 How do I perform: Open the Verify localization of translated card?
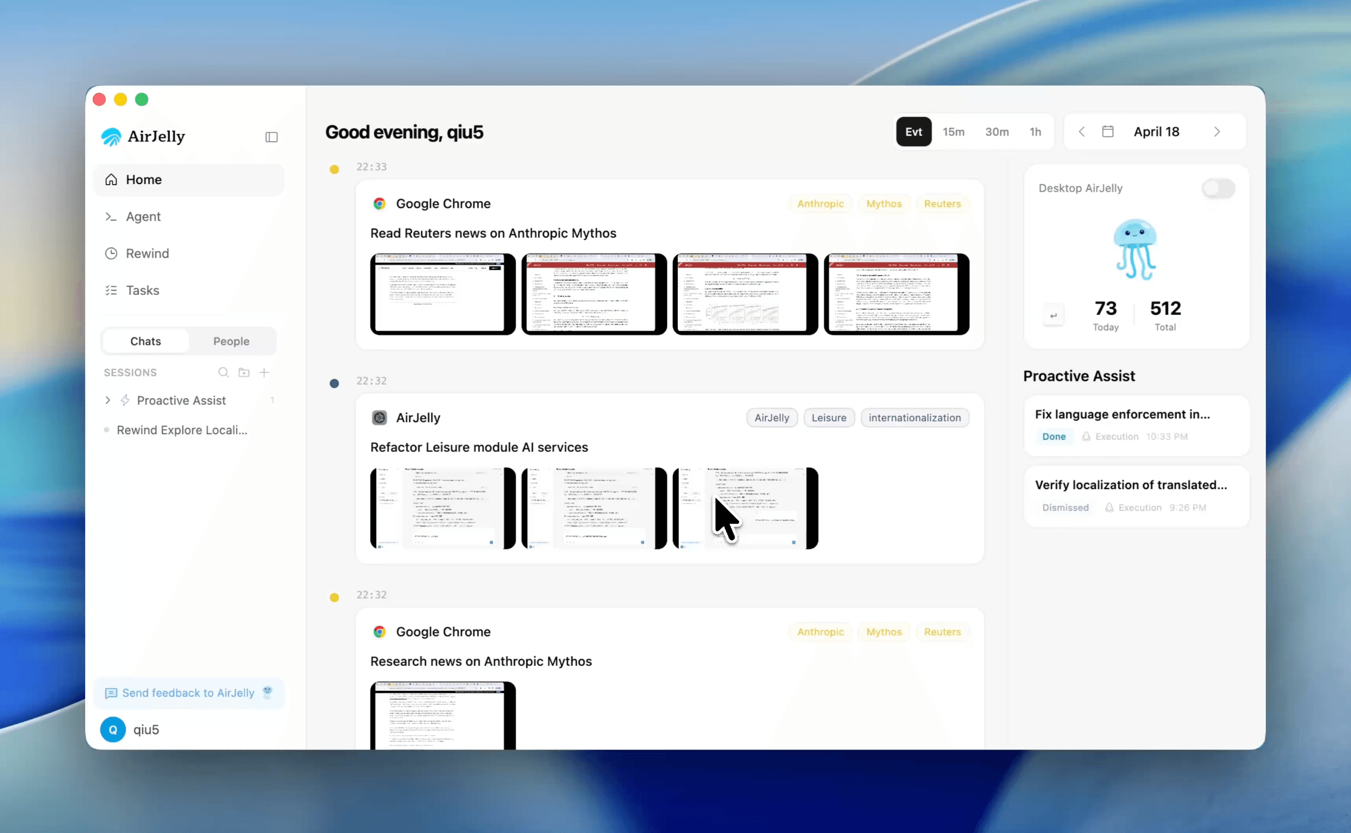(x=1136, y=496)
